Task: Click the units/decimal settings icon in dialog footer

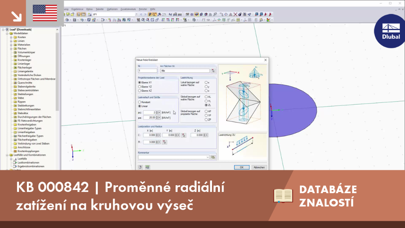Action: click(147, 167)
